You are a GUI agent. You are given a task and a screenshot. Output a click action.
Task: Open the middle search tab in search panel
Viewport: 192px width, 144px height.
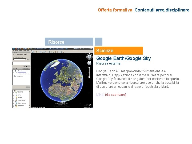click(x=19, y=54)
